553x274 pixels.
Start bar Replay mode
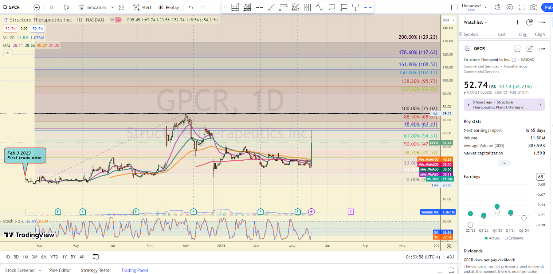[x=169, y=7]
